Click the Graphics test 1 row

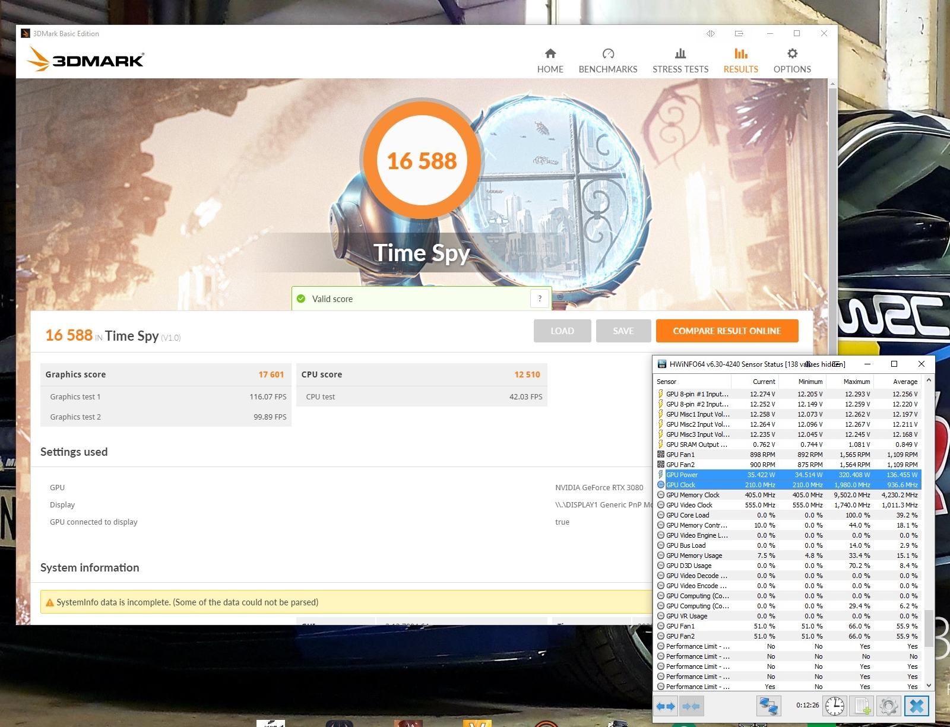(x=166, y=396)
